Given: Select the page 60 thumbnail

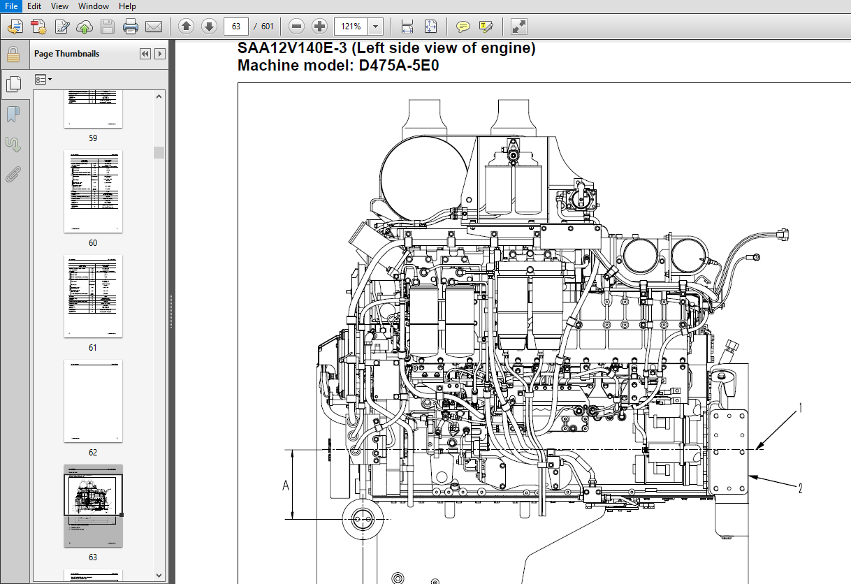Looking at the screenshot, I should click(x=93, y=191).
